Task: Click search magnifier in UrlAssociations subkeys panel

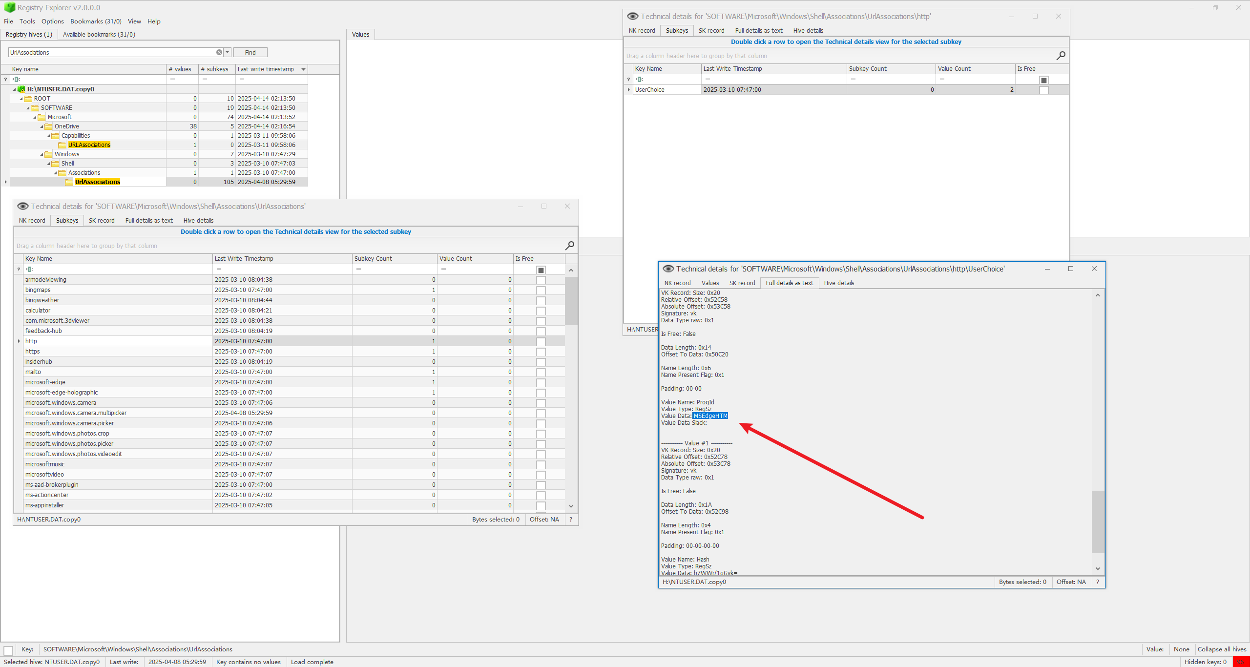Action: [x=569, y=246]
